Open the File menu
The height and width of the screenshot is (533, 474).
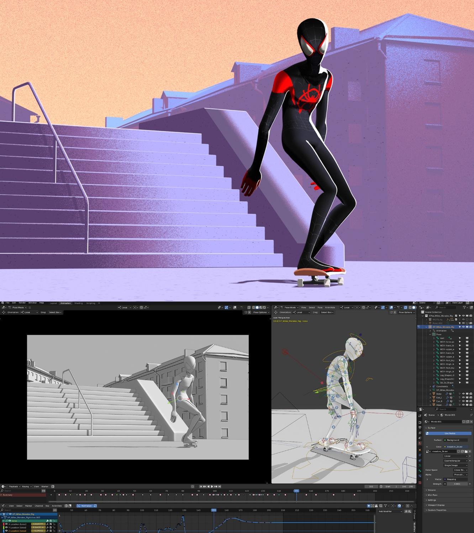pos(7,303)
